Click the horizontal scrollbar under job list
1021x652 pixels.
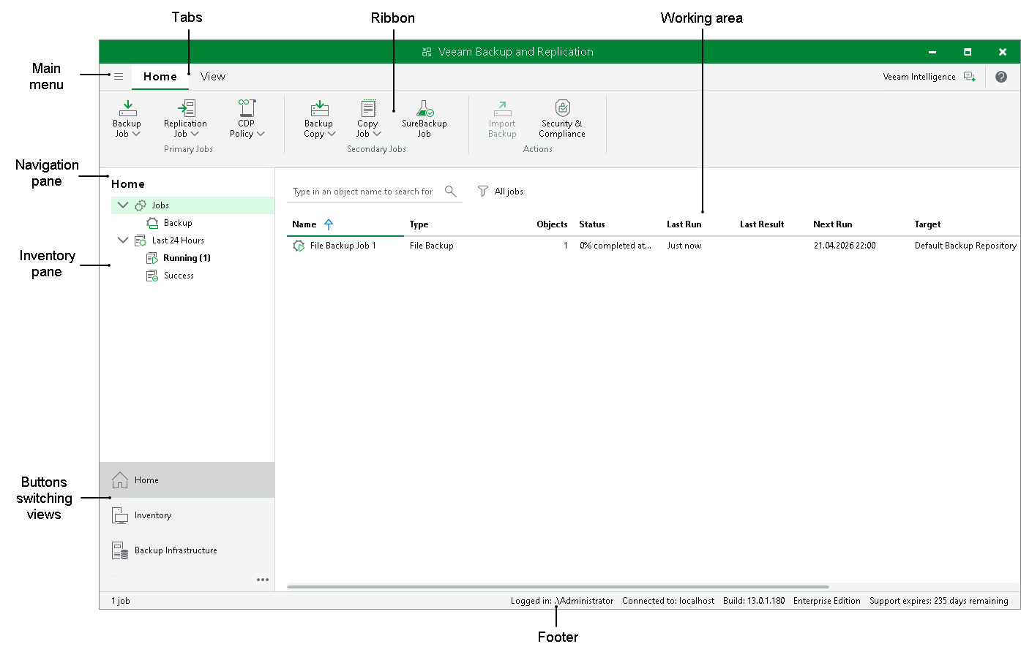pyautogui.click(x=558, y=587)
